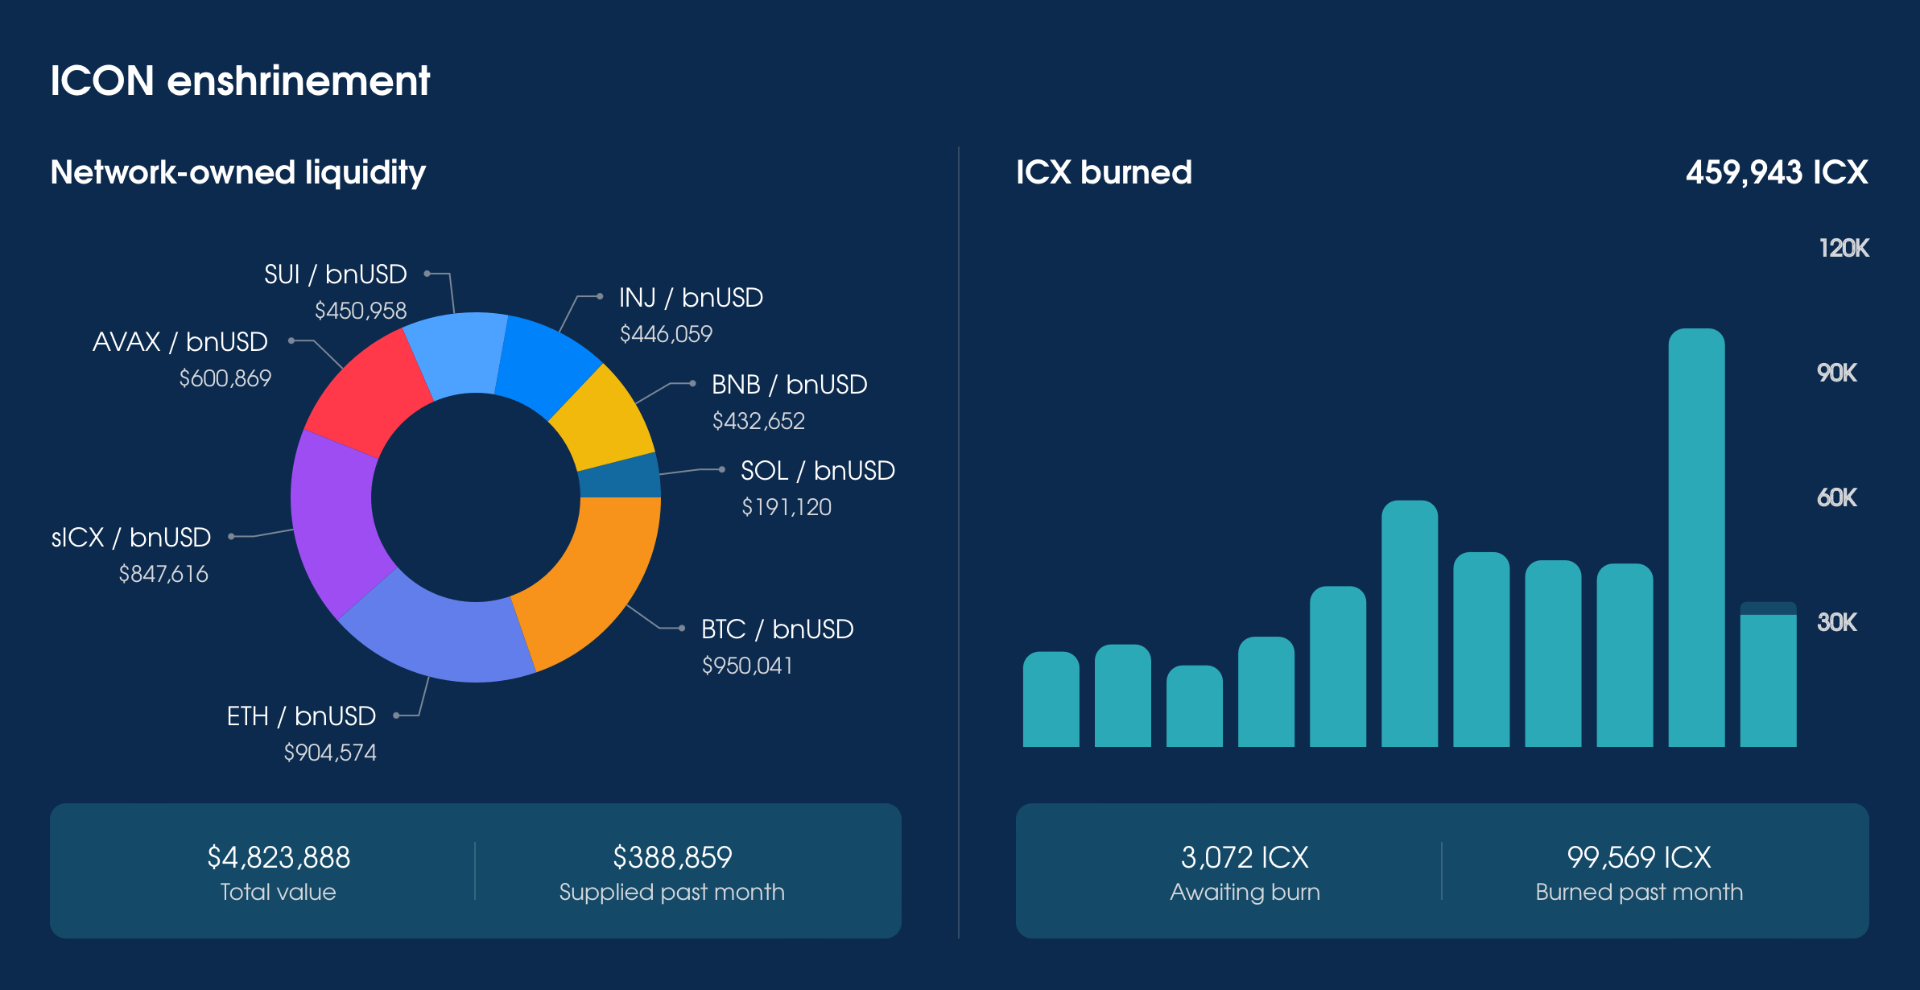The width and height of the screenshot is (1920, 990).
Task: Click the light blue SUI / bnUSD segment
Action: [460, 353]
